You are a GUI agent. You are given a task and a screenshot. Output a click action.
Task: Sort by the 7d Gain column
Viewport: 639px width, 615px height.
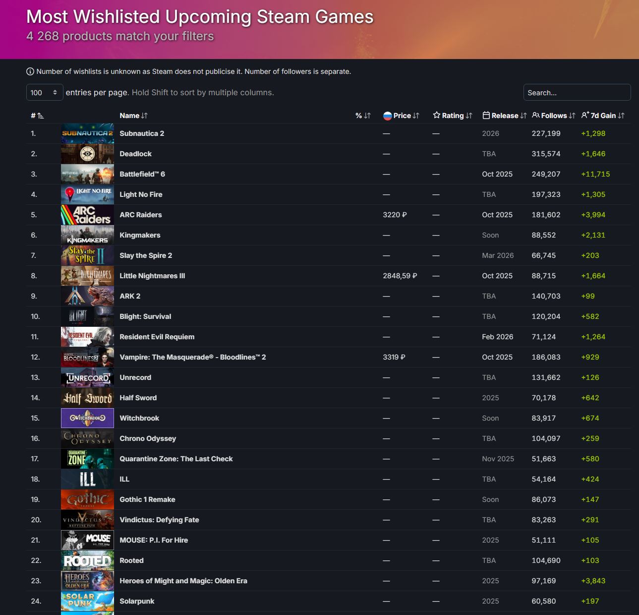[603, 116]
